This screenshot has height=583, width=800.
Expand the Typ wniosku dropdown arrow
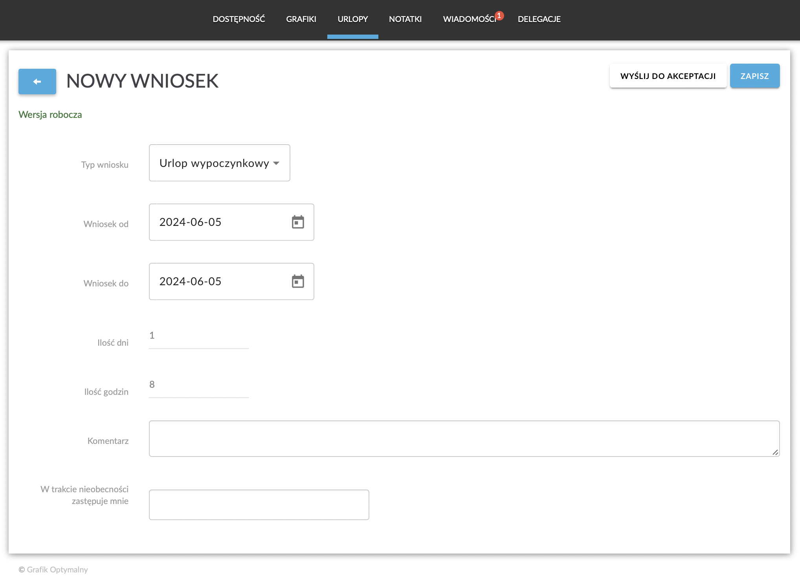276,163
